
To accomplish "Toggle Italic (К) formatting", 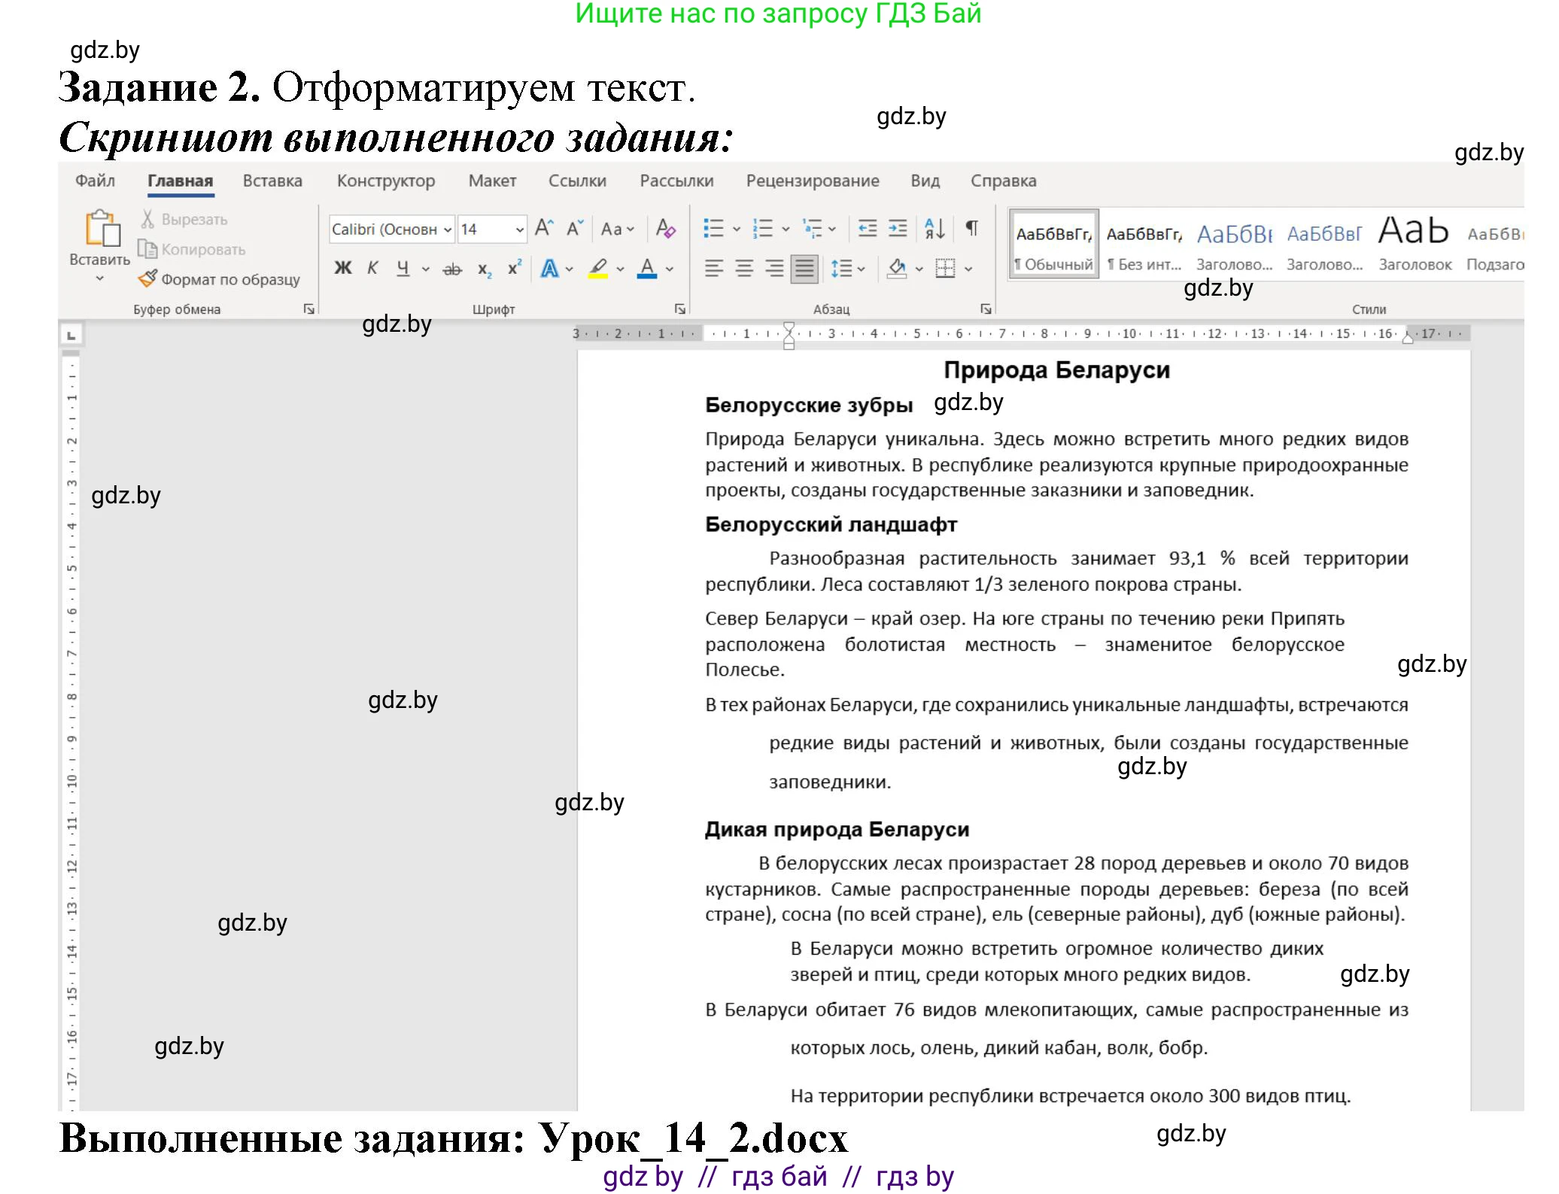I will coord(372,268).
